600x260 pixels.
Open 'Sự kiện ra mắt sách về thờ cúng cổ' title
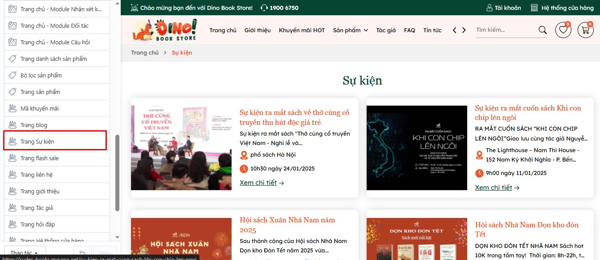click(x=294, y=117)
